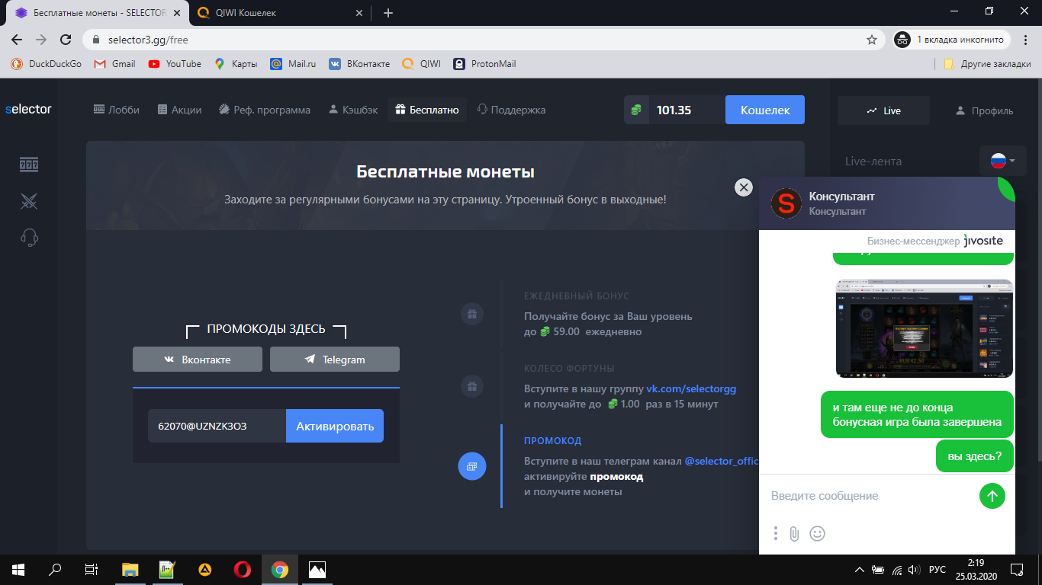The height and width of the screenshot is (585, 1042).
Task: Click the selector logo
Action: (x=28, y=109)
